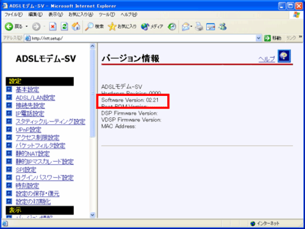Open 接続先設定 link
Screen dimensions: 305x229
30,106
